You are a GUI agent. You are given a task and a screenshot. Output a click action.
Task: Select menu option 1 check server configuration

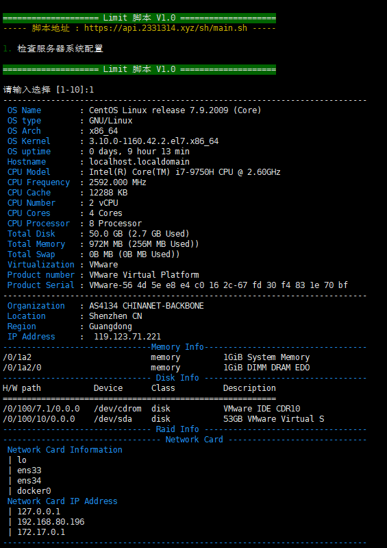pos(53,49)
